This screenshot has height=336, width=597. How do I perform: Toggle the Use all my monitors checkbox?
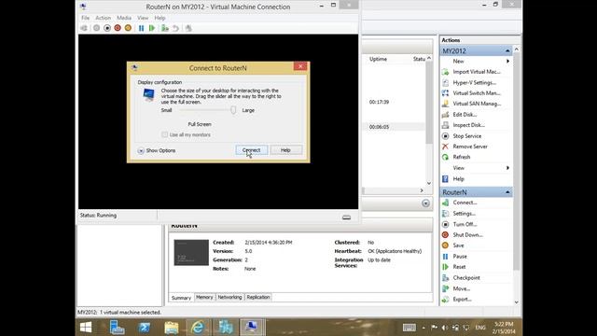(164, 134)
